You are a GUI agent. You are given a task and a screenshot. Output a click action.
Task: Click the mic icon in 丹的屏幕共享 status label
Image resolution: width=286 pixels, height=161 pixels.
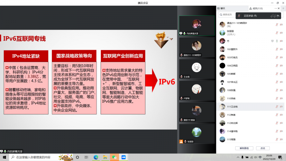pos(5,151)
